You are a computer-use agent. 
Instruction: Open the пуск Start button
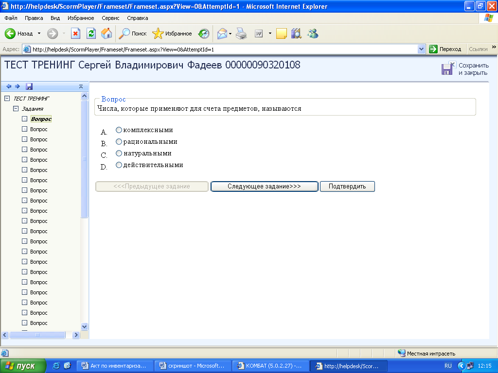23,366
